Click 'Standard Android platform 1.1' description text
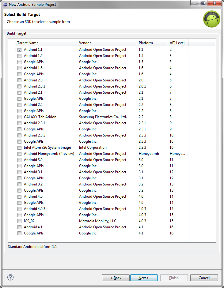224x288 pixels. point(32,247)
